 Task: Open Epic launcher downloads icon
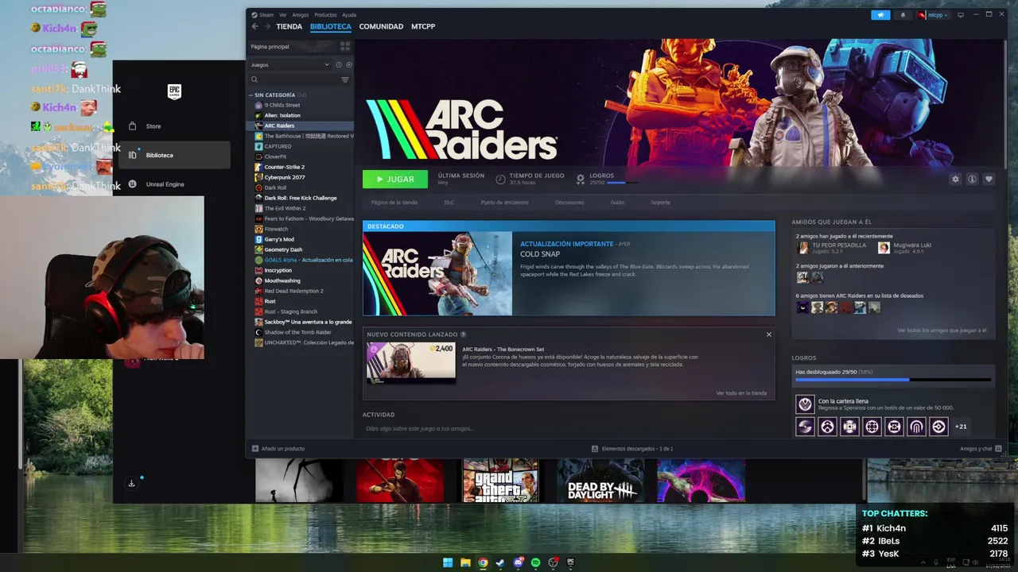tap(132, 483)
